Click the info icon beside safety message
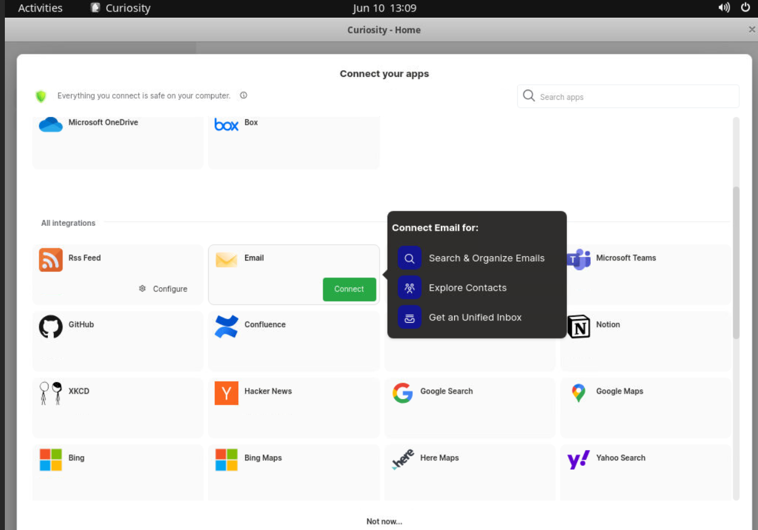758x530 pixels. point(243,96)
